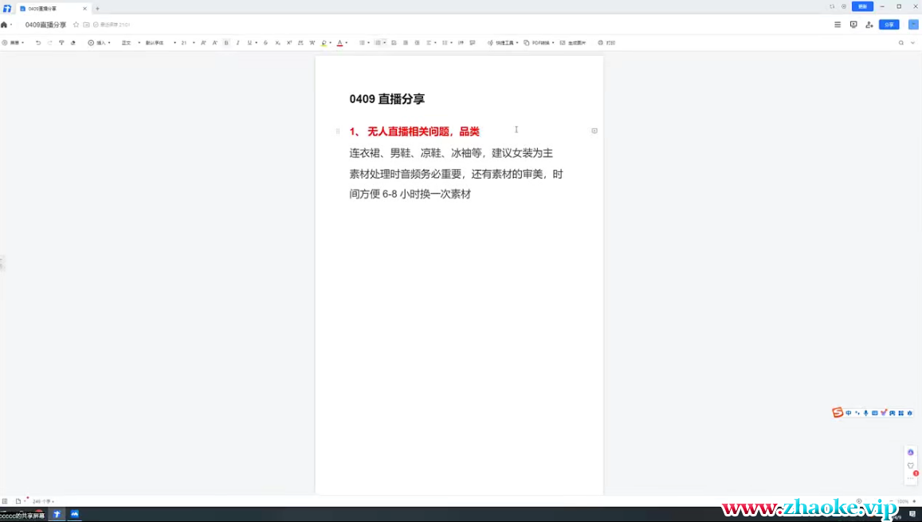Click the 生成图片 generate image button
This screenshot has height=522, width=922.
(x=573, y=43)
